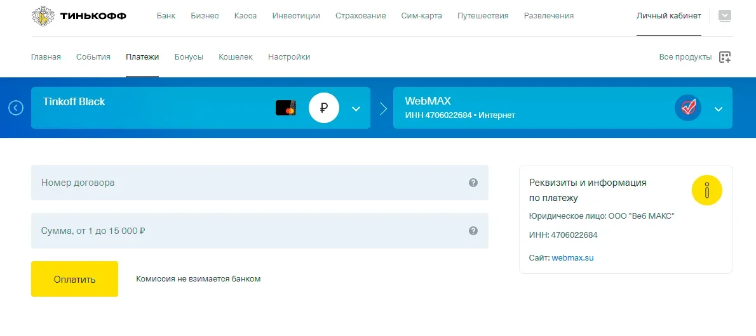Click the ruble currency circle icon
This screenshot has height=336, width=756.
(x=324, y=108)
